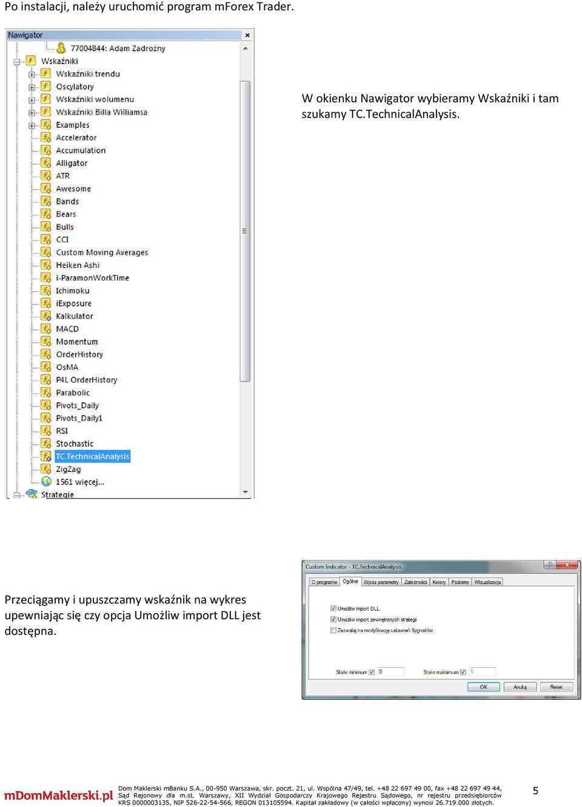The image size is (582, 807).
Task: Confirm the dialog with OK
Action: pos(483,687)
